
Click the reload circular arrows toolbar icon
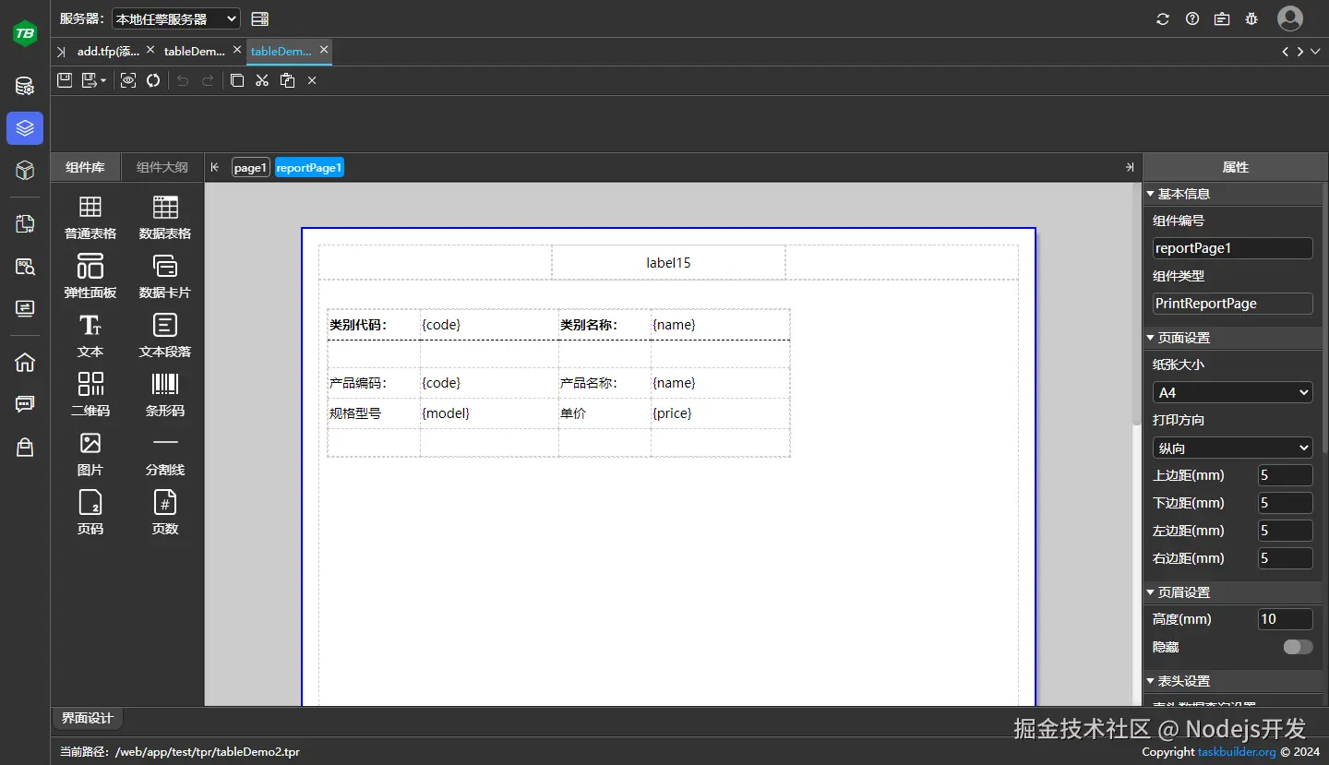click(153, 80)
